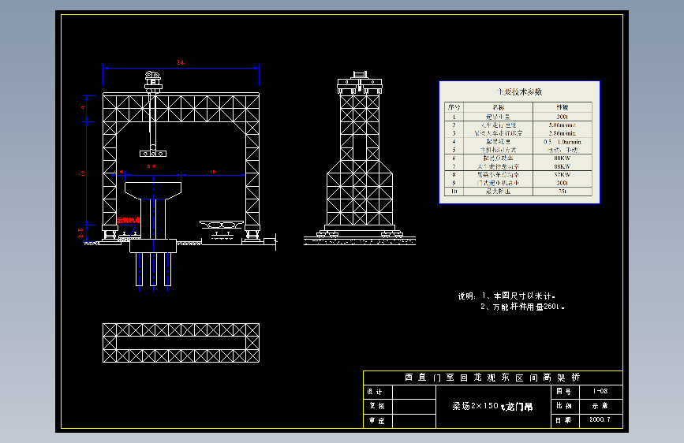Click the red 2.5 height dimension at the gantry base

(80, 233)
